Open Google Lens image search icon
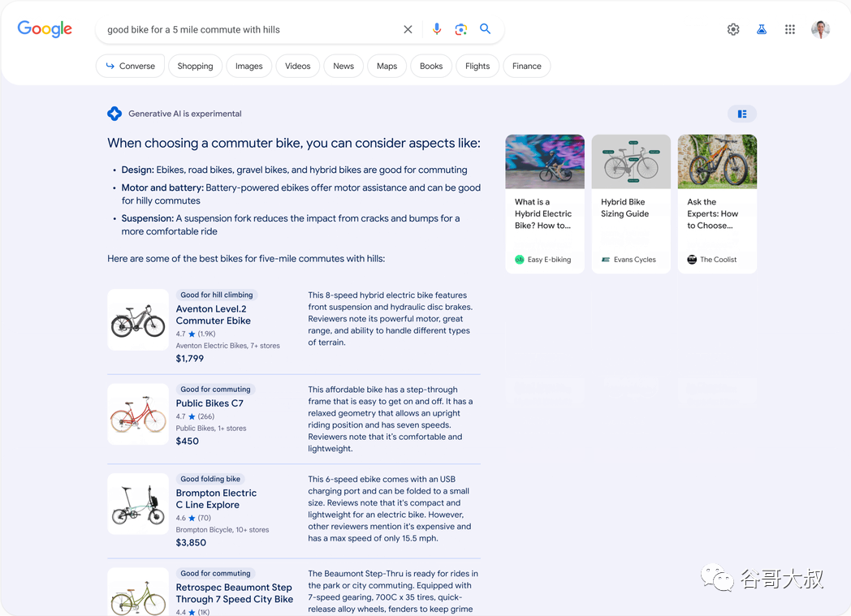This screenshot has height=616, width=851. 460,29
